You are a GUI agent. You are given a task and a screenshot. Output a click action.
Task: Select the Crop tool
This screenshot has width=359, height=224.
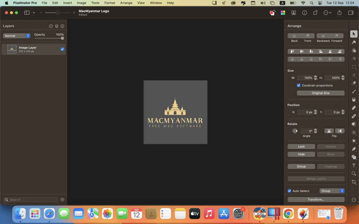(x=354, y=182)
